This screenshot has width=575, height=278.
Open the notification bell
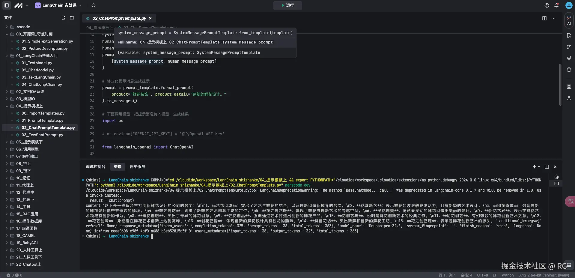(557, 5)
